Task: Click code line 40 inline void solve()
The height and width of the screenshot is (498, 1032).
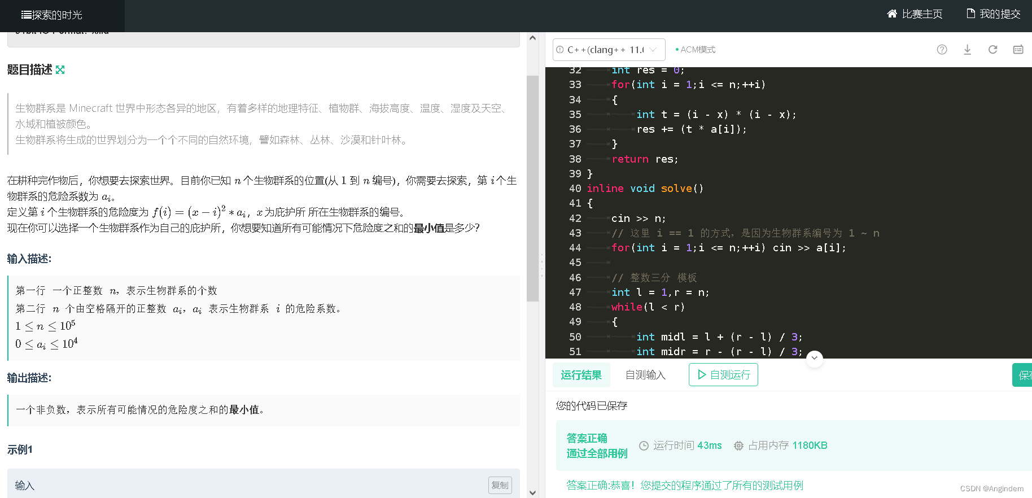Action: tap(645, 189)
